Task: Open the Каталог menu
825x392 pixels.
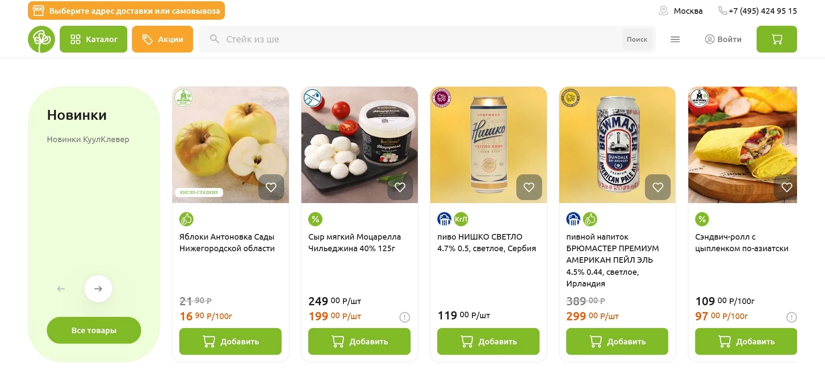Action: (93, 39)
